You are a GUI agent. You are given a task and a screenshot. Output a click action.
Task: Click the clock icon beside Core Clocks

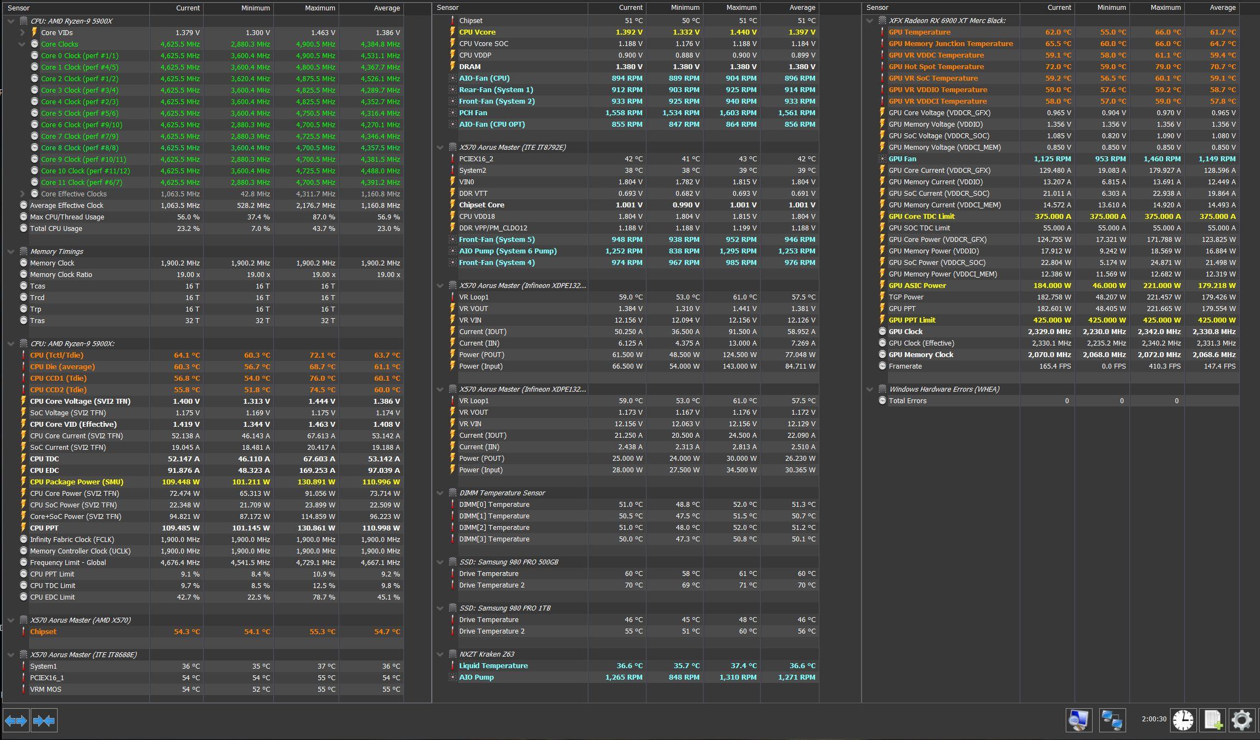click(x=35, y=44)
